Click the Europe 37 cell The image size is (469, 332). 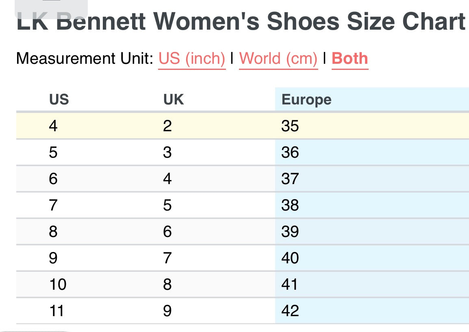[372, 178]
